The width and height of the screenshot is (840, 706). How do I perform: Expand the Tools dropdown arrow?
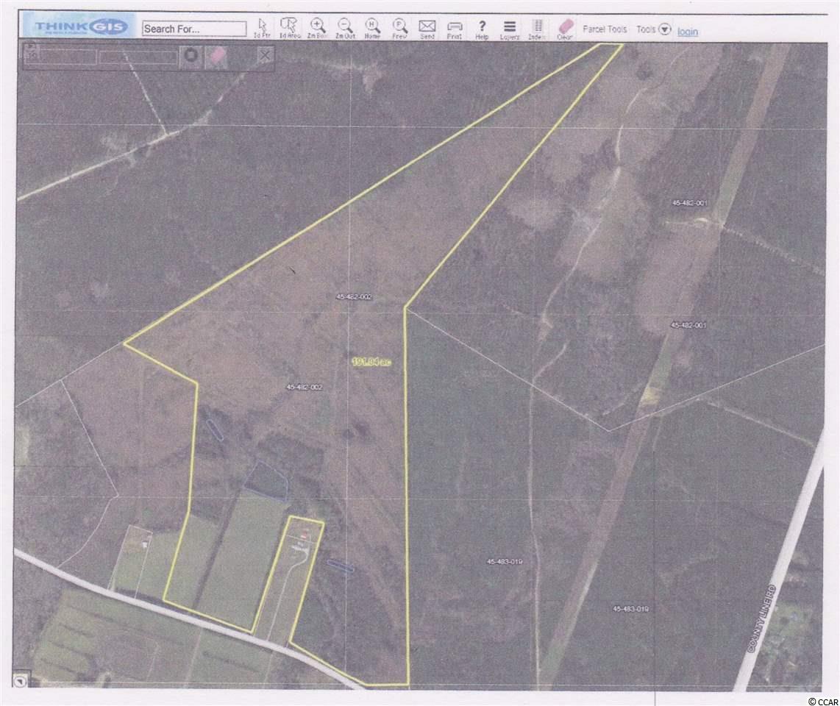[664, 29]
